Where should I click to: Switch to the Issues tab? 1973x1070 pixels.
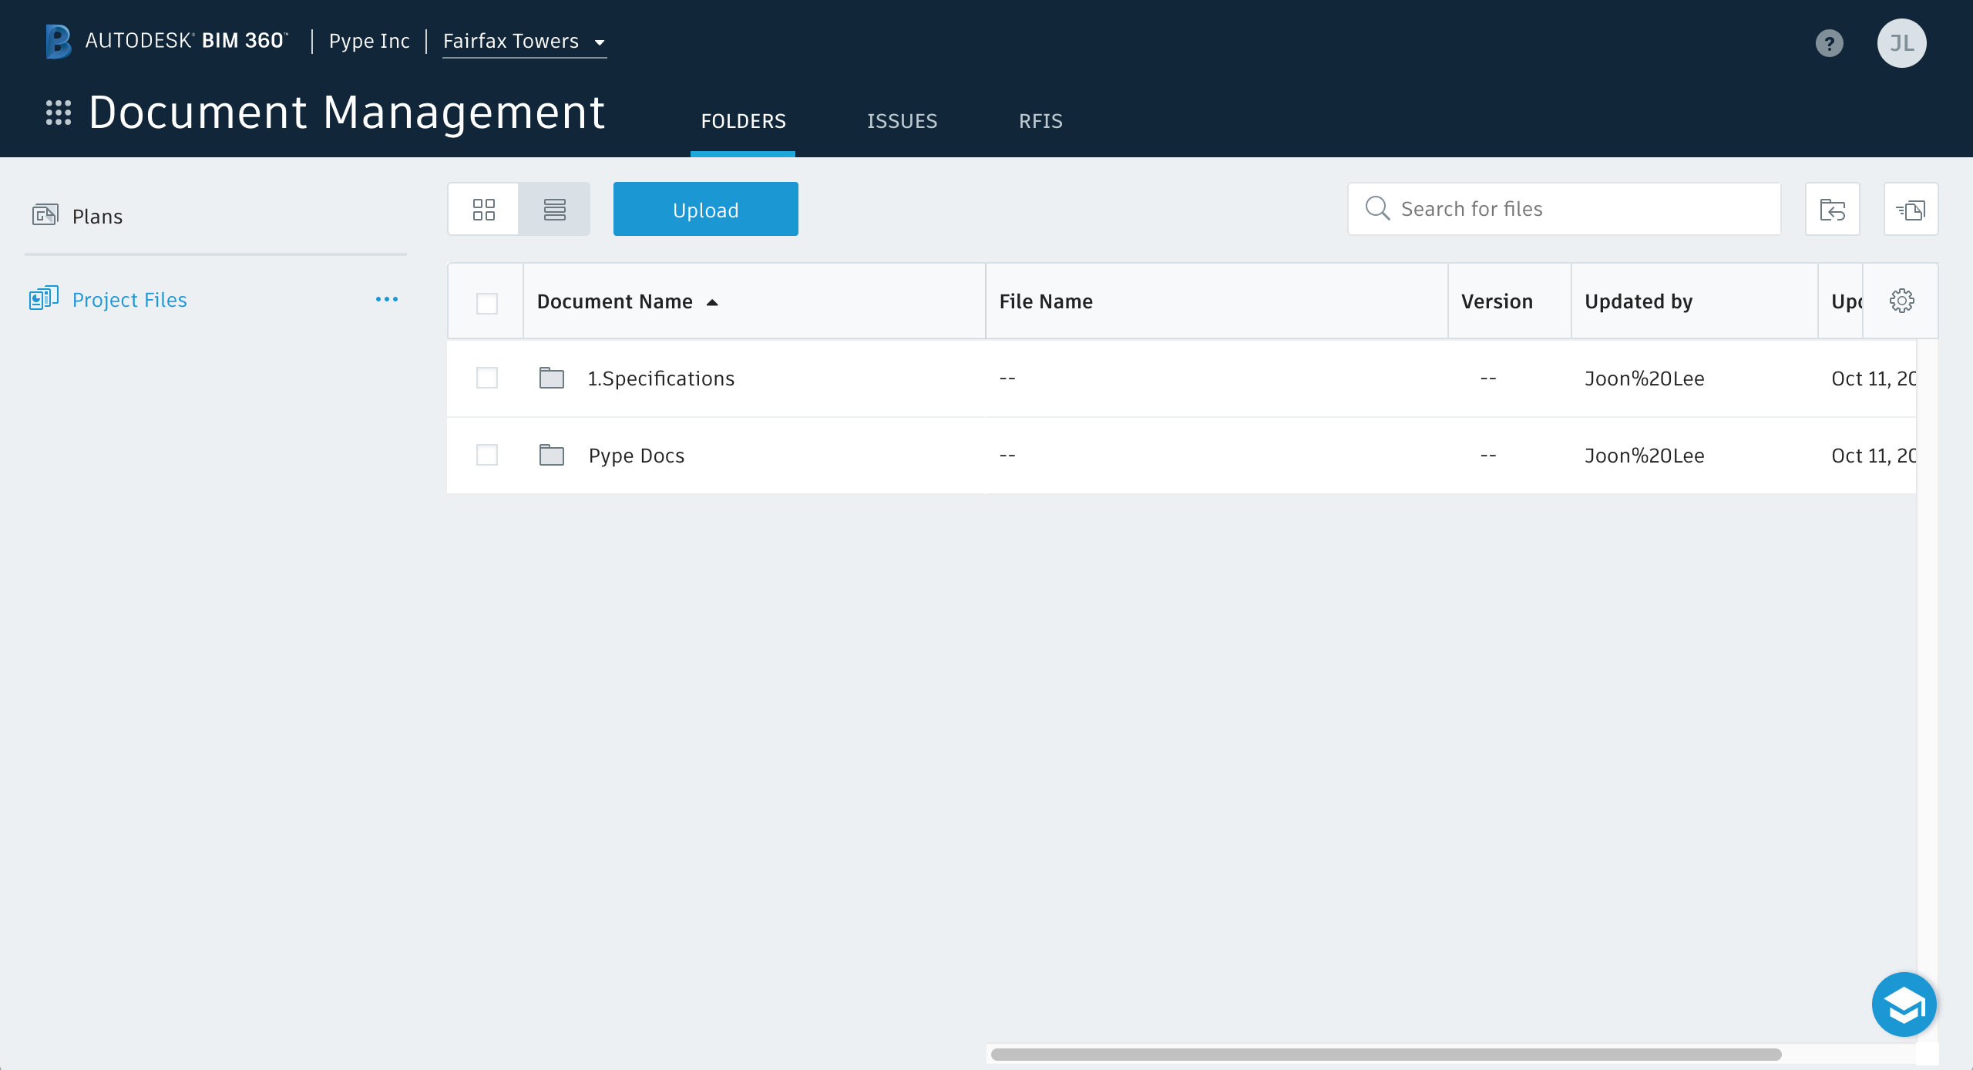(x=902, y=121)
